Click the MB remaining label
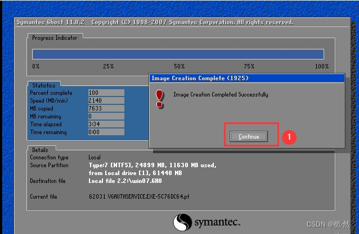Screen dimensions: 359x234 (46, 116)
